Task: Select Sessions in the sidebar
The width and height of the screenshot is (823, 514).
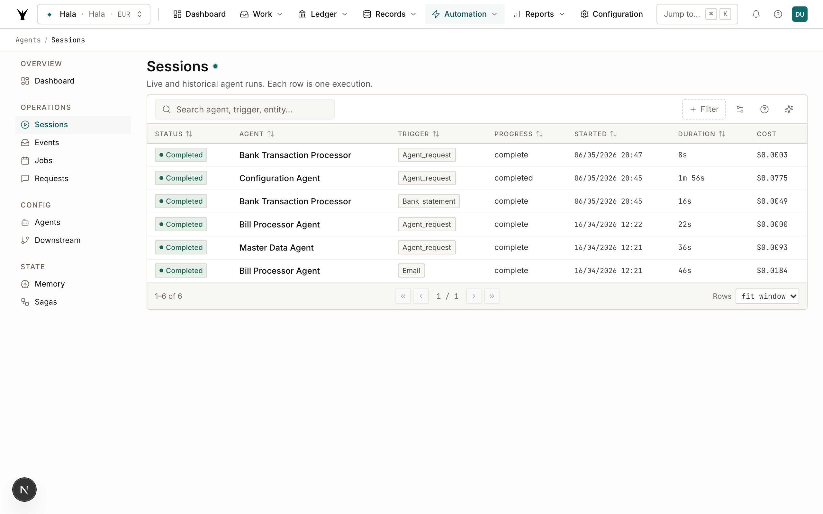Action: tap(73, 124)
